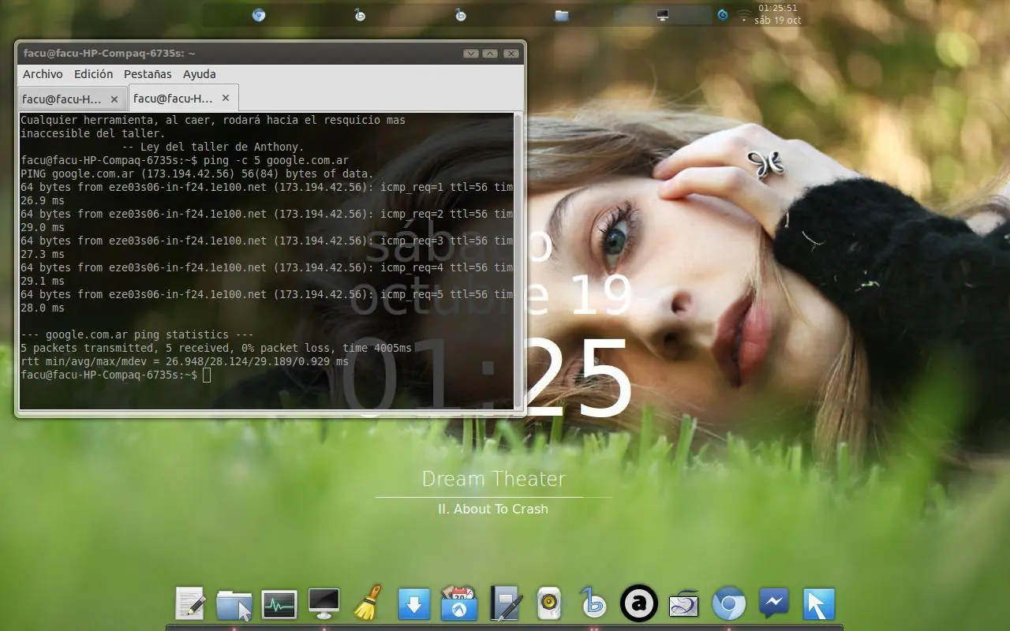
Task: Switch to the Chromium window in the top panel
Action: (259, 15)
